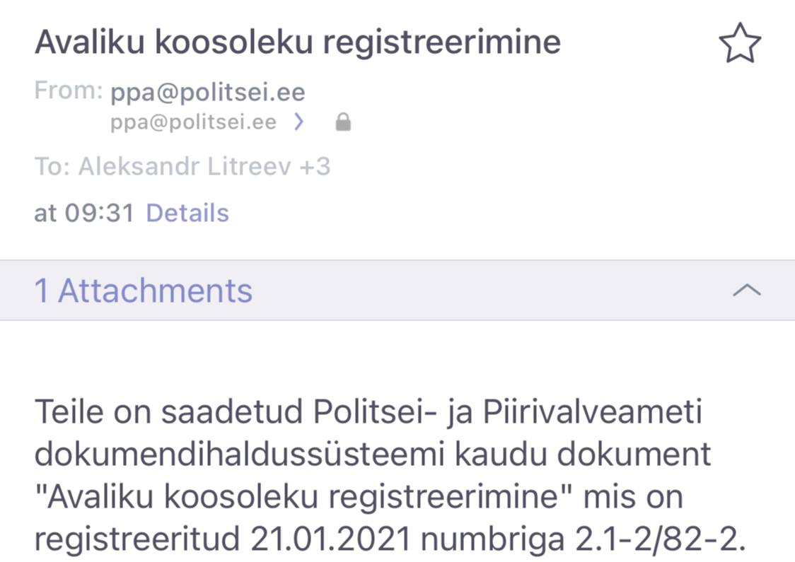The height and width of the screenshot is (562, 795).
Task: Tap the date 21.01.2021 in body
Action: click(330, 538)
